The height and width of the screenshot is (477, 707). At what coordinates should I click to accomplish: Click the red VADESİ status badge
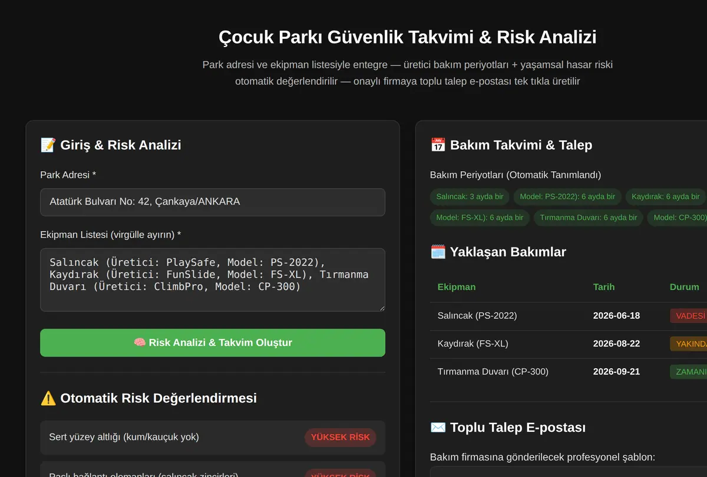(x=688, y=316)
